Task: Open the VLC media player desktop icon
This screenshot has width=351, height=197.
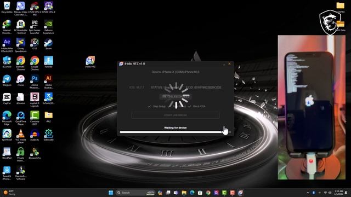Action: click(21, 136)
